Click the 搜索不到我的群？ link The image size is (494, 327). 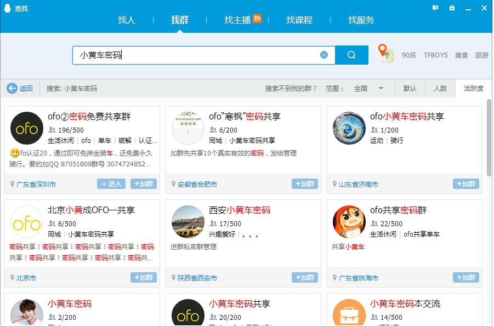(291, 88)
